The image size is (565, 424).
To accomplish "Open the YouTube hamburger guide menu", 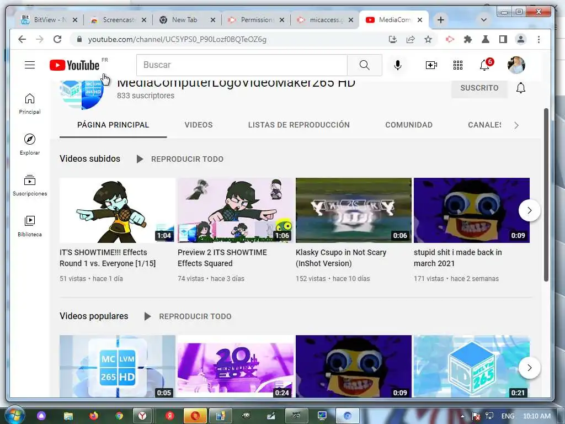I will click(30, 65).
